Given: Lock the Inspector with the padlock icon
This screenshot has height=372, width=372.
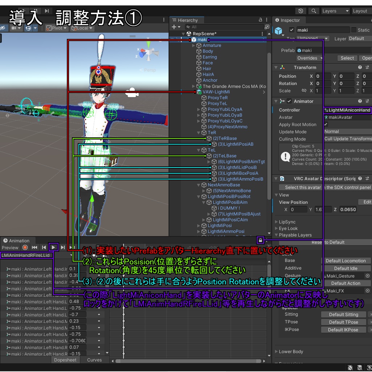Looking at the screenshot, I should tap(260, 240).
